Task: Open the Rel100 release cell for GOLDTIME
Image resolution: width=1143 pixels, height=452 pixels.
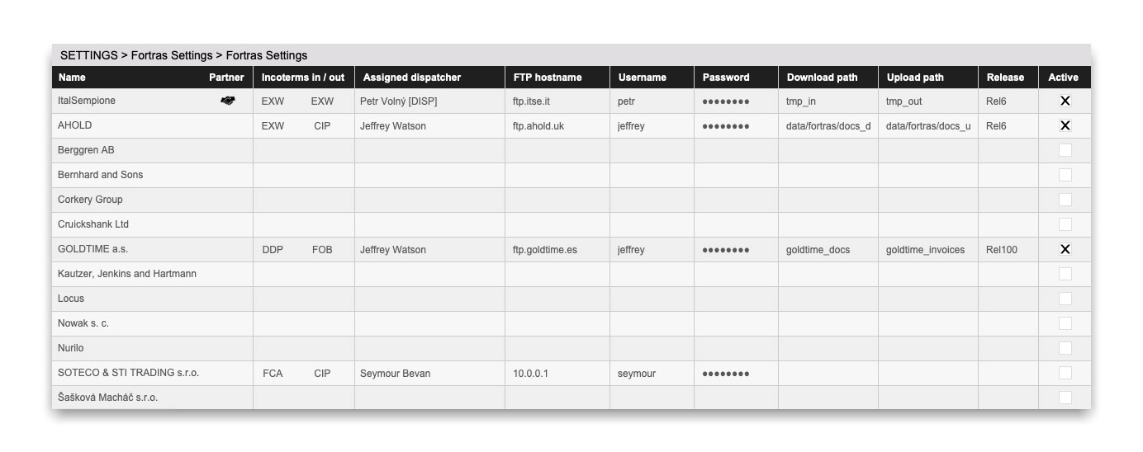Action: pyautogui.click(x=1001, y=250)
